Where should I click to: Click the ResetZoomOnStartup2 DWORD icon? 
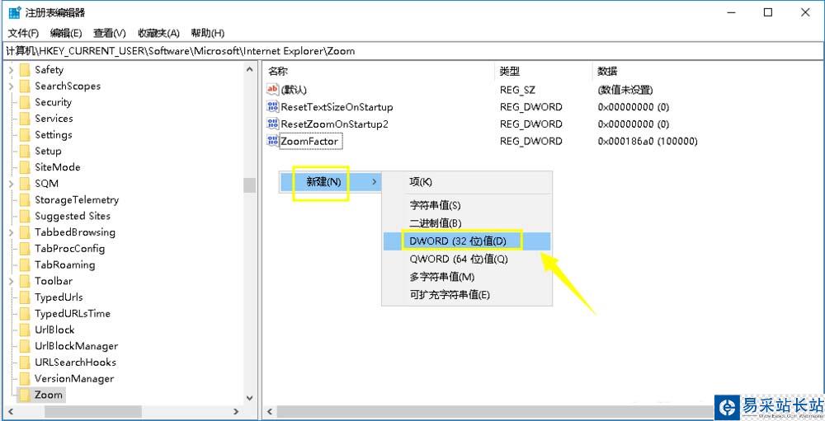point(272,124)
